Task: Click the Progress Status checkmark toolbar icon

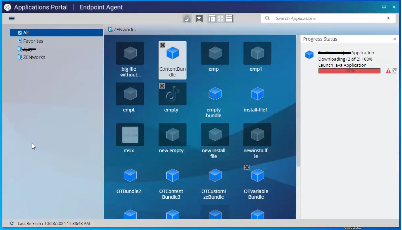Action: pos(187,19)
